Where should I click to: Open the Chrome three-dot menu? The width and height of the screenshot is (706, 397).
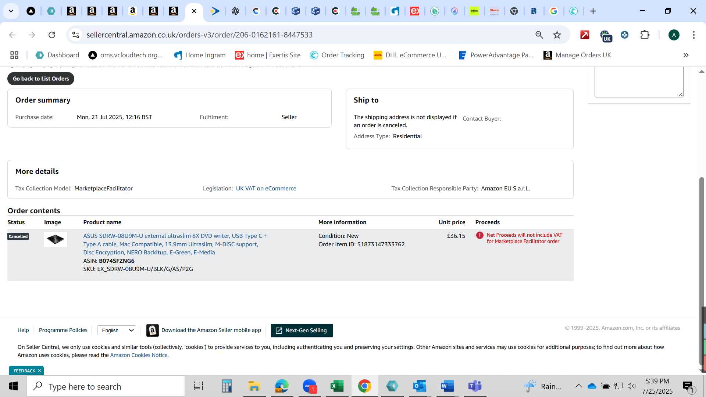point(694,35)
